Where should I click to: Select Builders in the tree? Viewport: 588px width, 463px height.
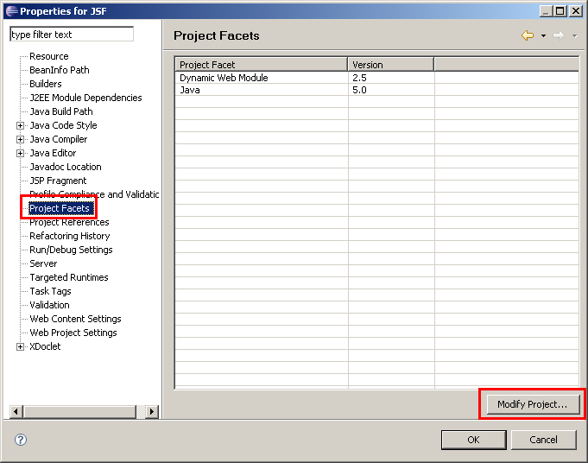(x=46, y=84)
